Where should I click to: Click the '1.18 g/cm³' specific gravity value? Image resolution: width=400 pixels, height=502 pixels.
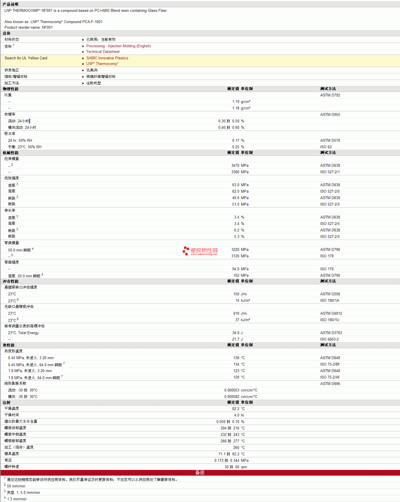pos(241,108)
